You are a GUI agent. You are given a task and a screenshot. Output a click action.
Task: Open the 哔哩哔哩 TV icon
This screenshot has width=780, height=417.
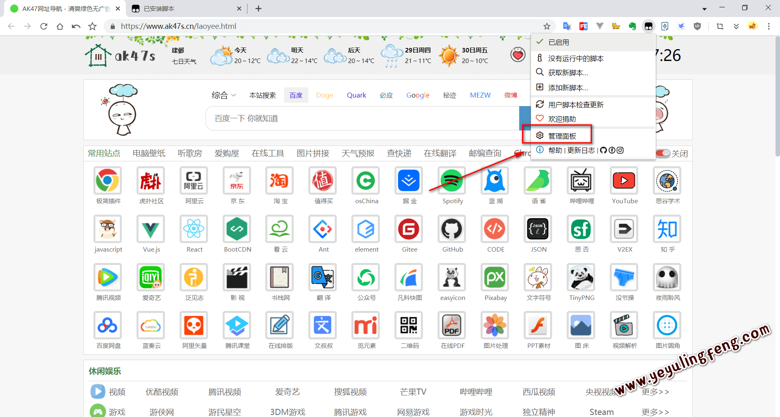[x=581, y=180]
